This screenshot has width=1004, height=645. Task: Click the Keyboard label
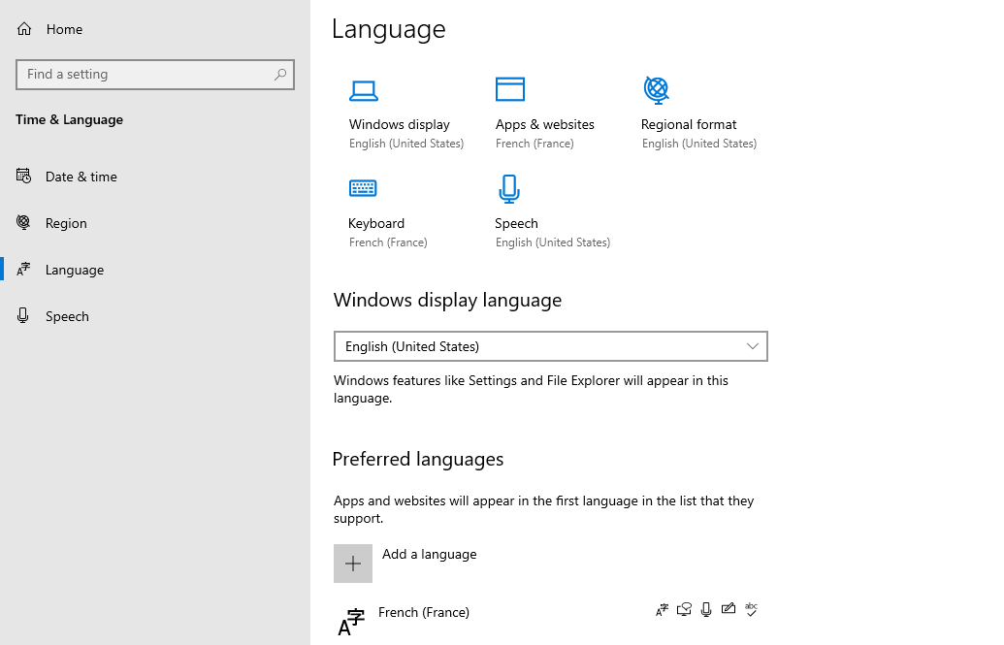click(x=375, y=223)
